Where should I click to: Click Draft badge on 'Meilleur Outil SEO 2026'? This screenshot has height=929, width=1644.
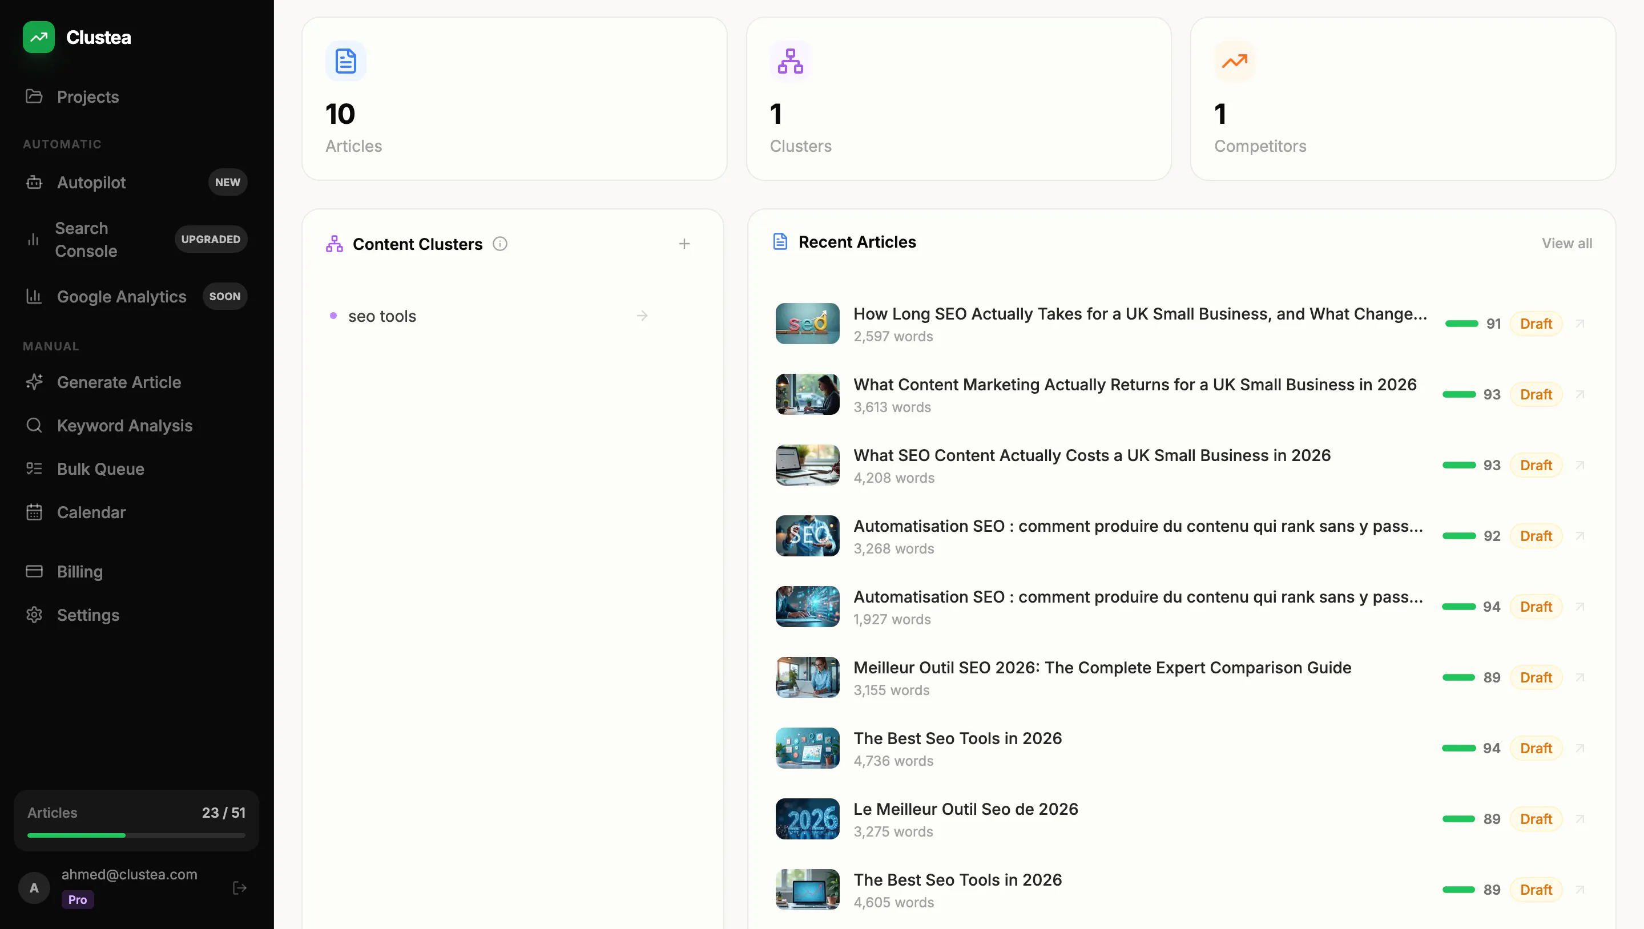tap(1536, 677)
